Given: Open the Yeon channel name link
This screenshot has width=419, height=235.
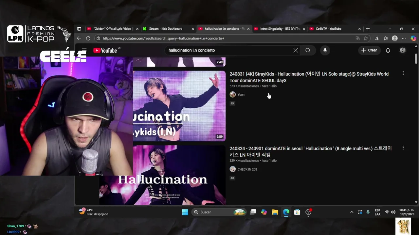Looking at the screenshot, I should pos(241,95).
